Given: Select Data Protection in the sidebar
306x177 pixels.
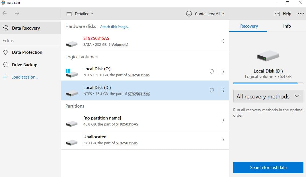Looking at the screenshot, I should [30, 52].
